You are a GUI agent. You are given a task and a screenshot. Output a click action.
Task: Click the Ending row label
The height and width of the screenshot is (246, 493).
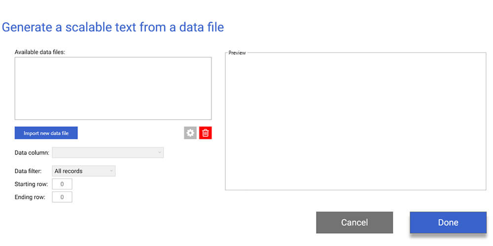coord(30,197)
